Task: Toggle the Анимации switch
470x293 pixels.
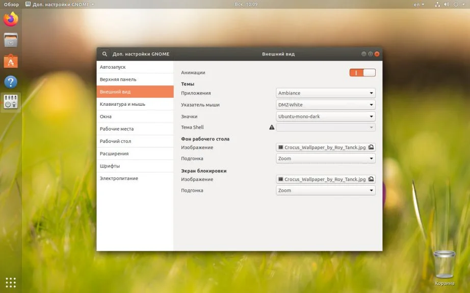Action: tap(362, 73)
